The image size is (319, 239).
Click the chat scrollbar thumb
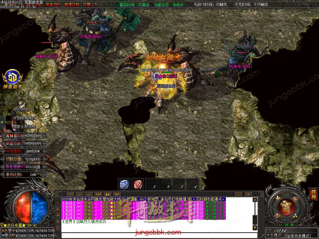click(255, 219)
